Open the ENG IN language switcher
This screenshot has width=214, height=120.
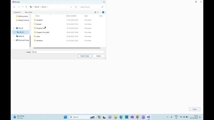click(x=176, y=117)
